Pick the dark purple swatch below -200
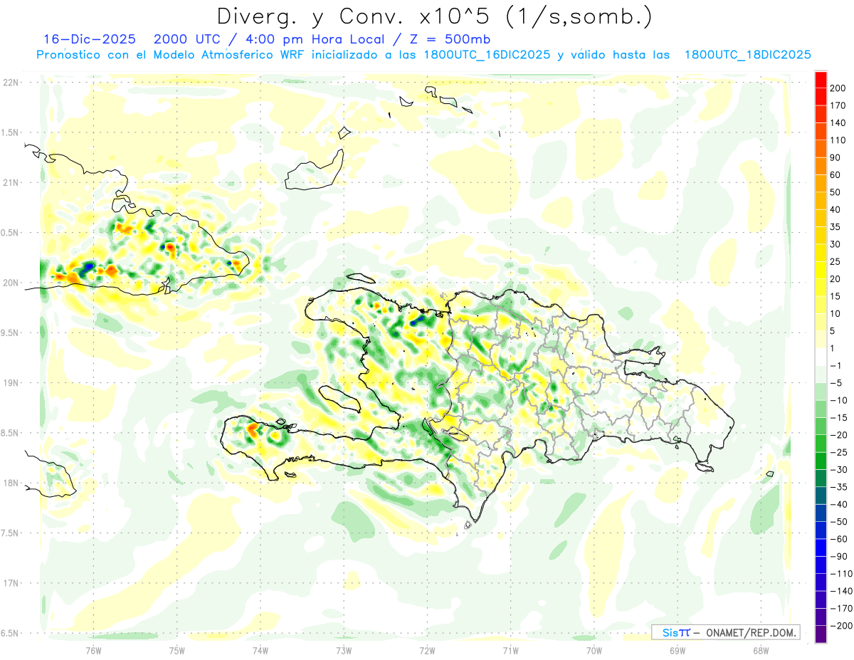Image resolution: width=854 pixels, height=660 pixels. click(x=821, y=634)
